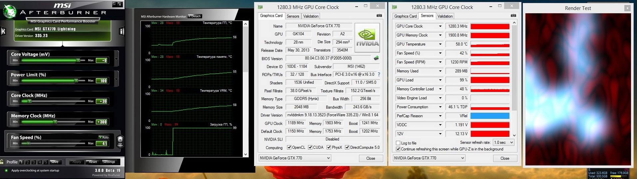Open PerfCap Reason sensor dropdown
Image resolution: width=637 pixels, height=179 pixels.
tap(440, 116)
